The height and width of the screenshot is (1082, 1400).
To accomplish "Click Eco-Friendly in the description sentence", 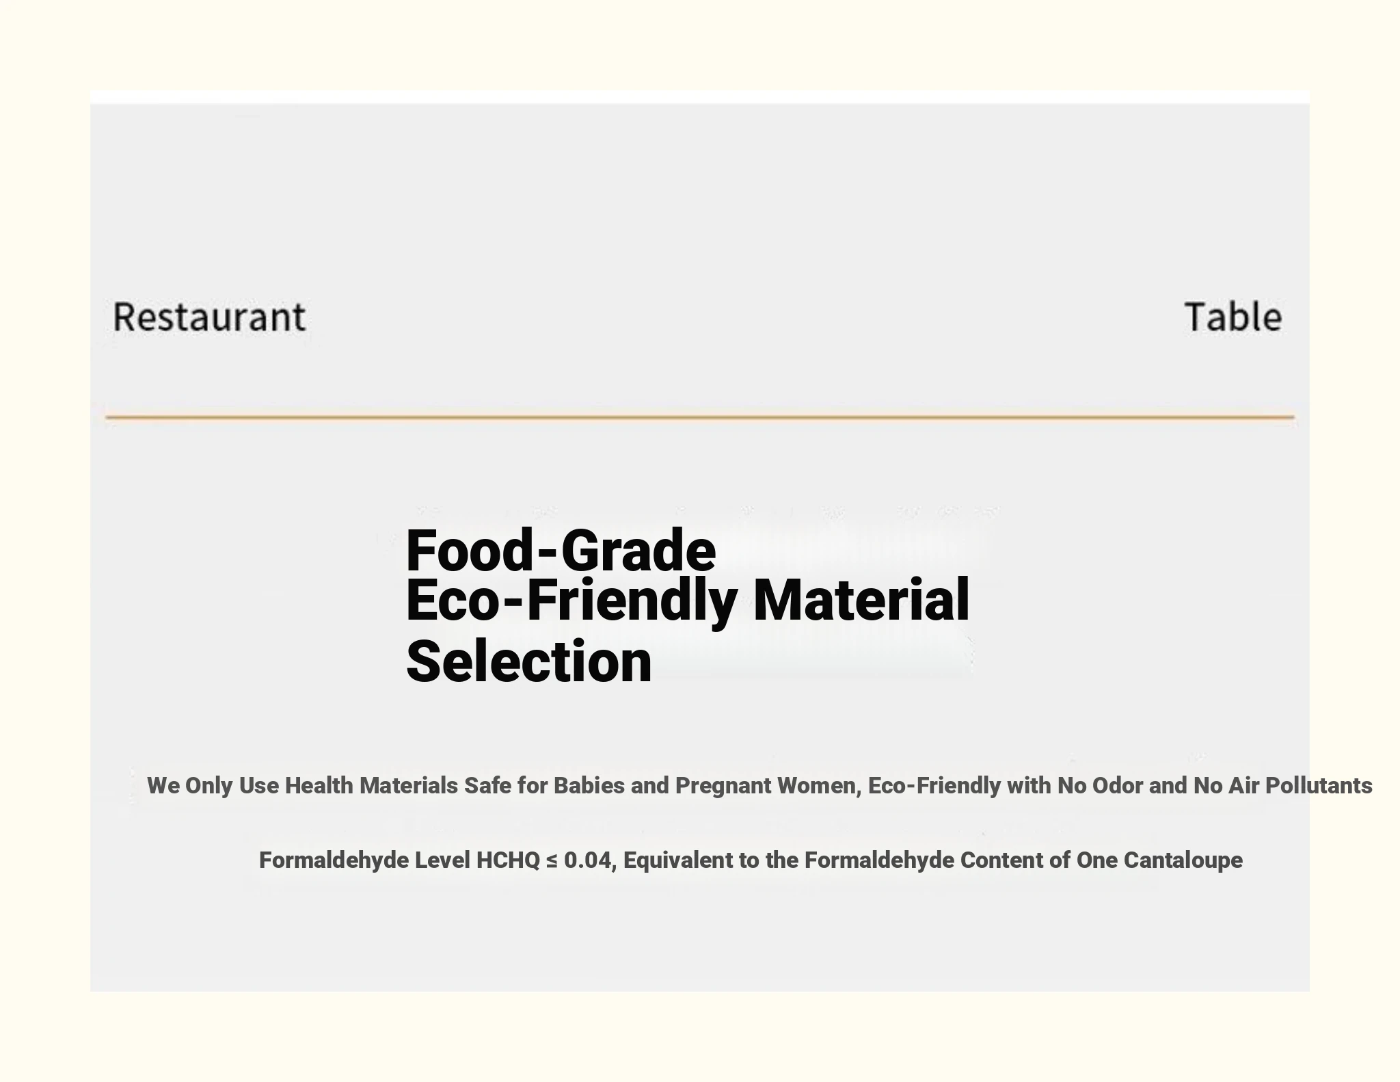I will (934, 785).
